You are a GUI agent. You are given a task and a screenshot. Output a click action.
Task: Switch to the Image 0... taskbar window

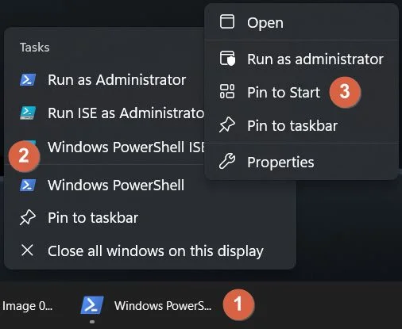click(x=28, y=306)
